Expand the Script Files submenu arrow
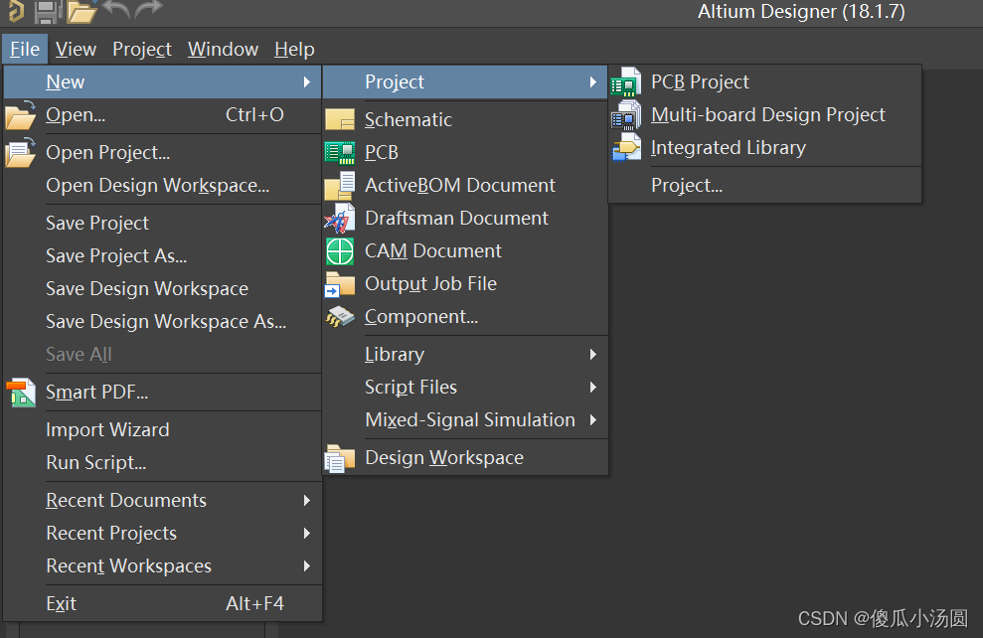This screenshot has width=983, height=638. (593, 388)
